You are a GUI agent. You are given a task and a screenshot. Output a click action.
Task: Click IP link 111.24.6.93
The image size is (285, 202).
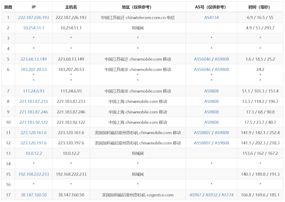pyautogui.click(x=33, y=91)
